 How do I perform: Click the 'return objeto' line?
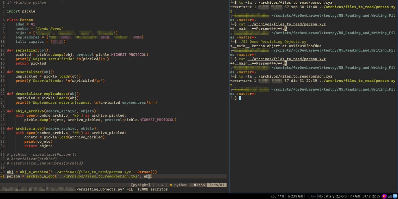pyautogui.click(x=38, y=145)
